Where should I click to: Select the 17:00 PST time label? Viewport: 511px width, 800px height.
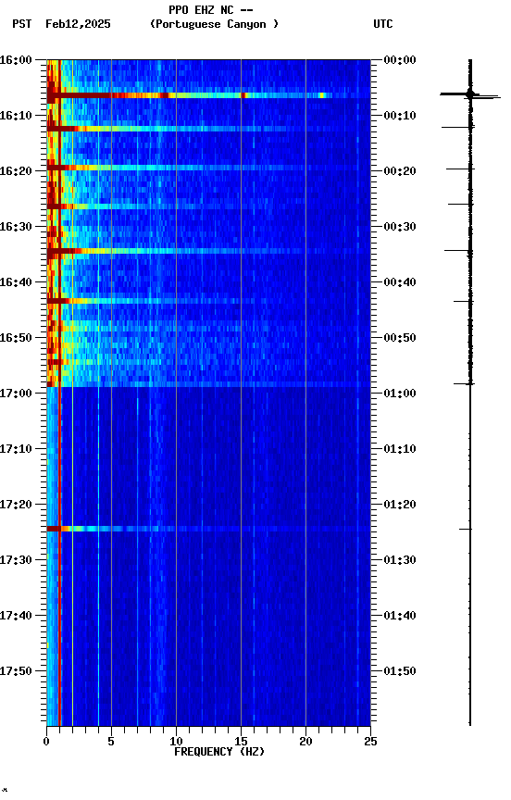pos(16,394)
